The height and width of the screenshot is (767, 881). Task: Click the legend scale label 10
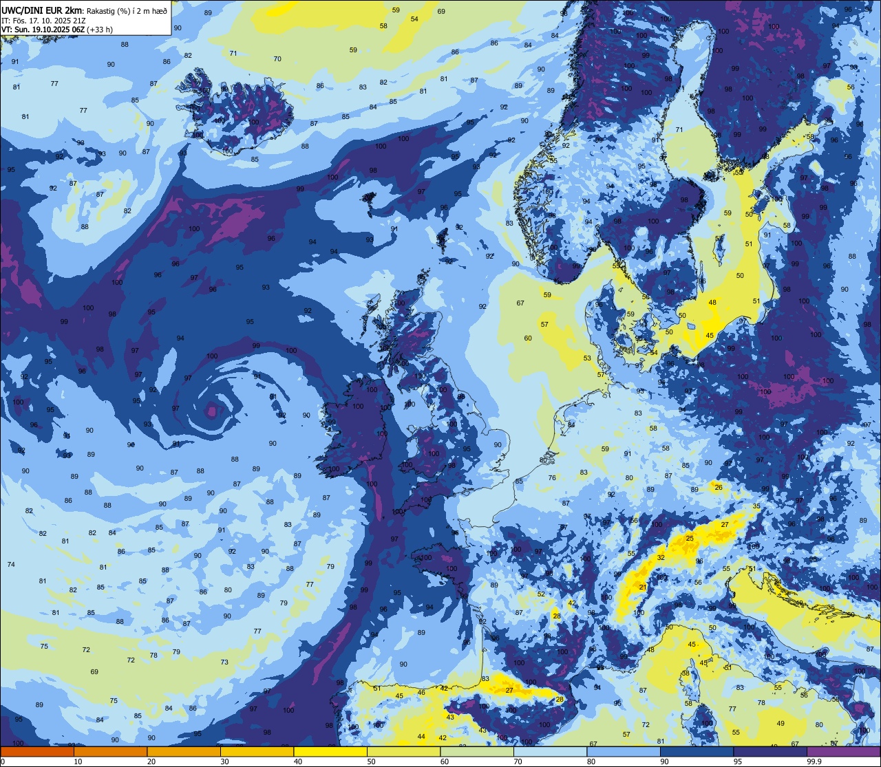78,761
